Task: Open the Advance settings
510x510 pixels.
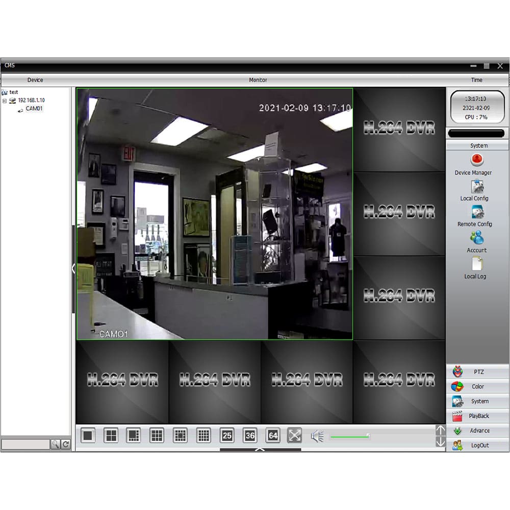Action: tap(477, 430)
